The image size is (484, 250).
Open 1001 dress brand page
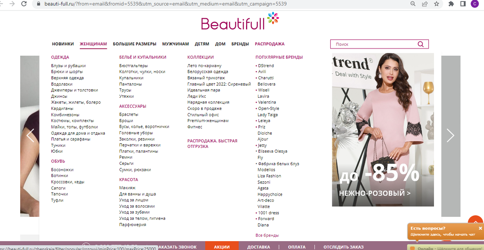pos(268,212)
